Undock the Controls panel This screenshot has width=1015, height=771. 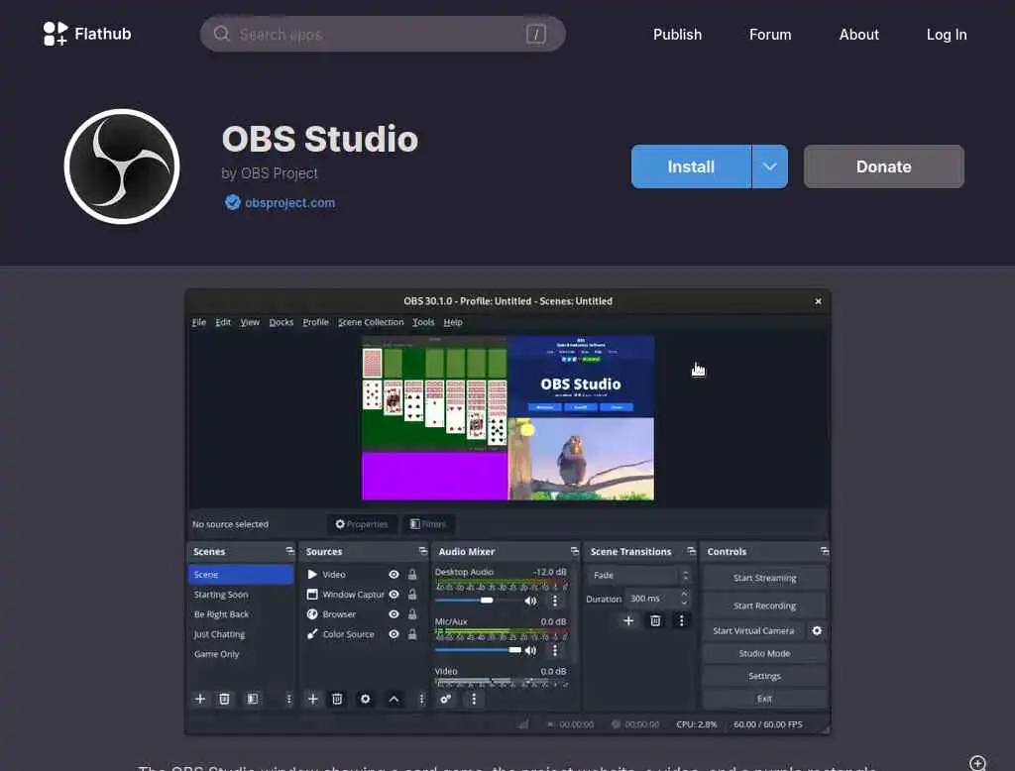click(x=824, y=551)
